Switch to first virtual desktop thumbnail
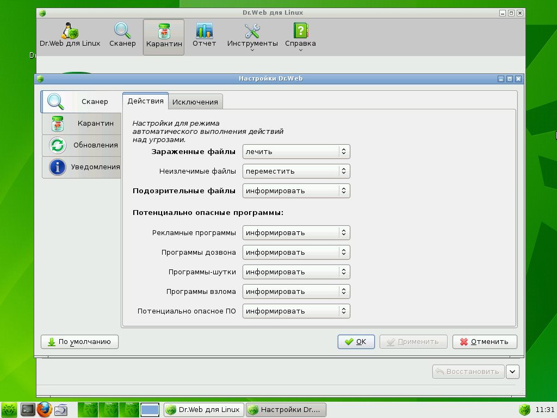 pos(88,409)
